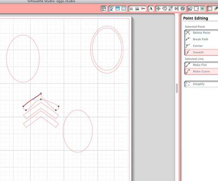The image size is (218, 181).
Task: Open the Replicate tool panel
Action: point(183,9)
